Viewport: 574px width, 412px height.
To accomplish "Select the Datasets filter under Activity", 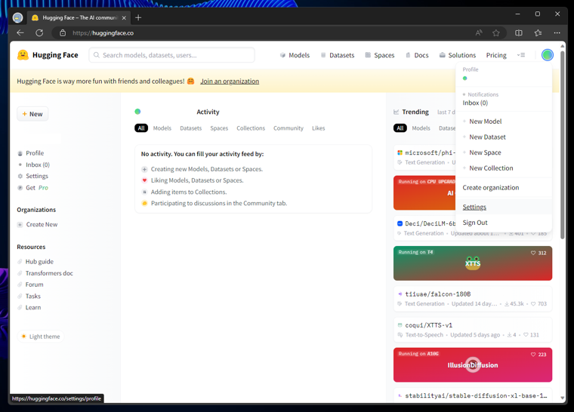I will pyautogui.click(x=191, y=128).
